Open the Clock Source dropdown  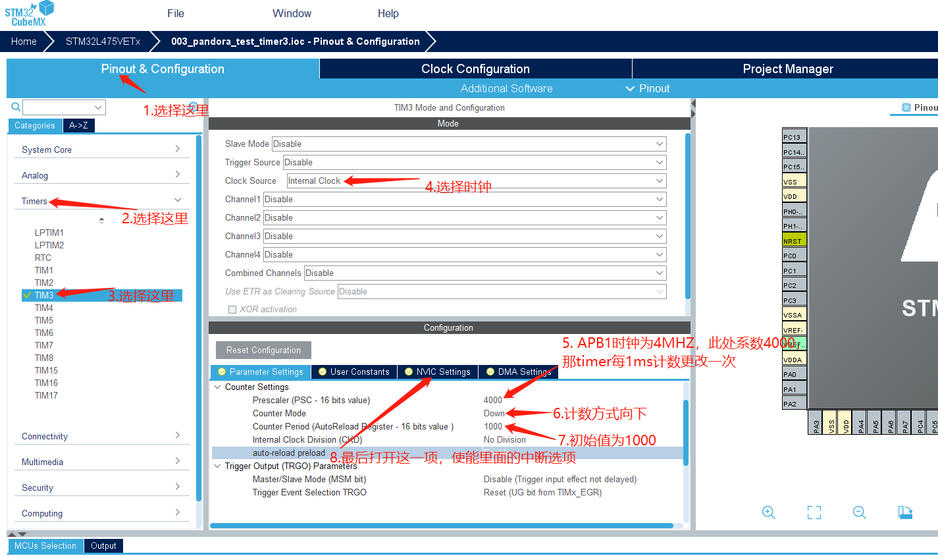(x=477, y=181)
